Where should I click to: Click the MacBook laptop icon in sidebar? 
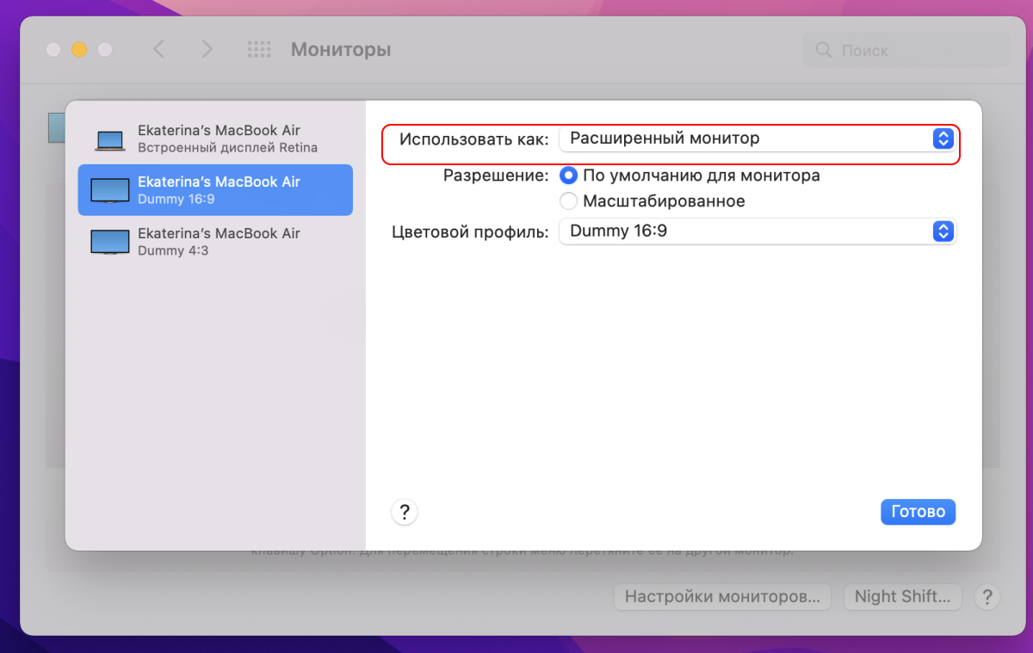pyautogui.click(x=110, y=140)
